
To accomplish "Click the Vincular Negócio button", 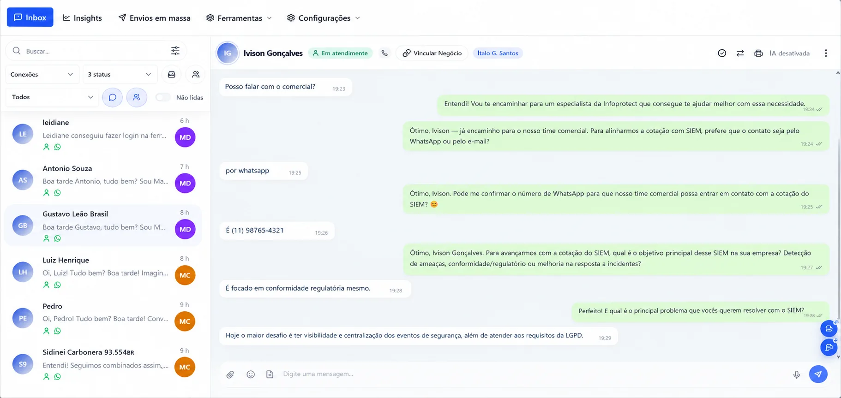I will pyautogui.click(x=432, y=53).
